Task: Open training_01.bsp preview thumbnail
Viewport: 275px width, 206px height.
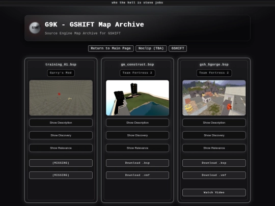Action: point(61,98)
